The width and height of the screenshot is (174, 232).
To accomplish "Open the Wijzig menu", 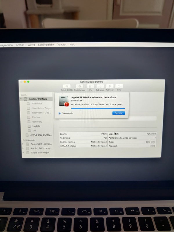I will pyautogui.click(x=31, y=45).
